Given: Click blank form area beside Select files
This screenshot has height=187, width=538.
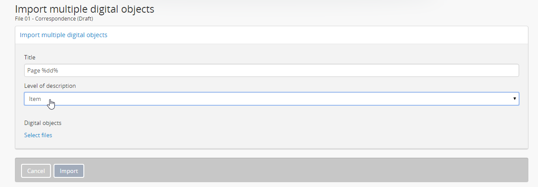Looking at the screenshot, I should [x=263, y=135].
